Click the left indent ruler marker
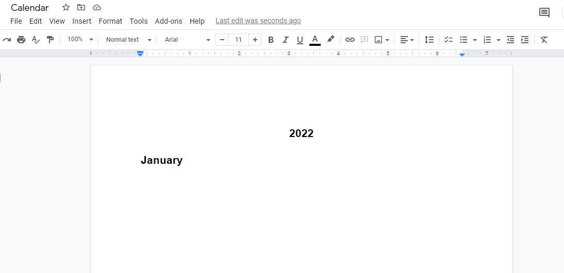564x273 pixels. pos(140,54)
